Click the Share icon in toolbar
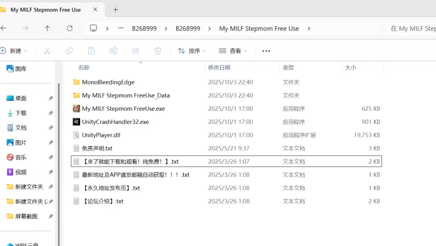This screenshot has height=246, width=436. [136, 51]
